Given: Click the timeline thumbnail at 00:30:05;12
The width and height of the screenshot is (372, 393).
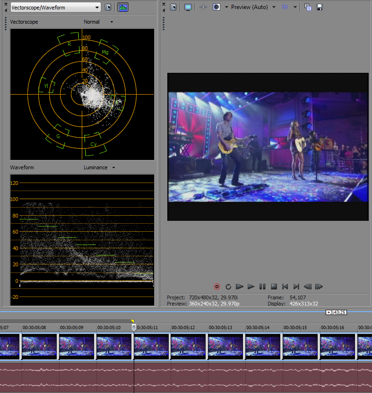Looking at the screenshot, I should point(188,346).
